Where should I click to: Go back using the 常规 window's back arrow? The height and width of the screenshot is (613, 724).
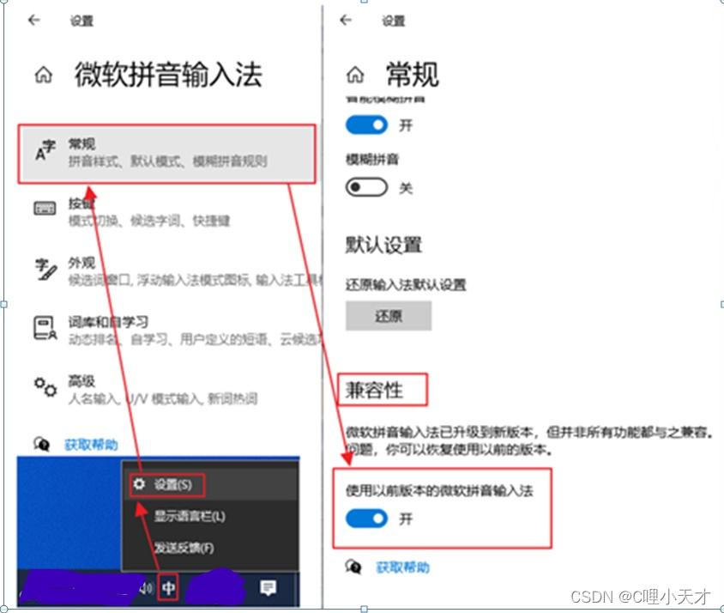tap(346, 20)
